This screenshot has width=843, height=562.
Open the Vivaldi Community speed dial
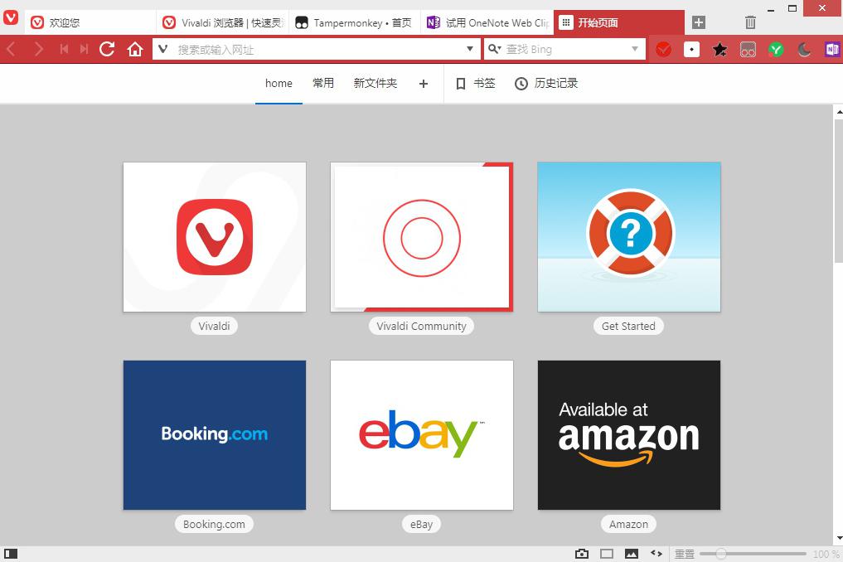tap(421, 237)
